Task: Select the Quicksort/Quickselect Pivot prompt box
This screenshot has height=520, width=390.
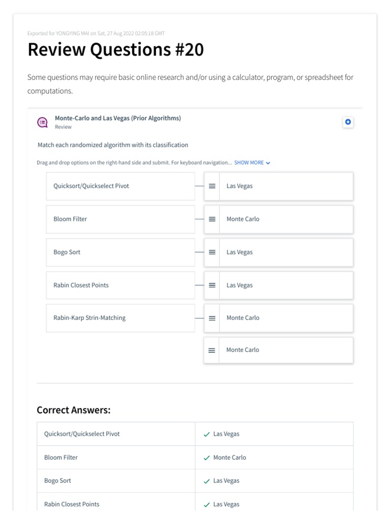Action: click(x=120, y=186)
